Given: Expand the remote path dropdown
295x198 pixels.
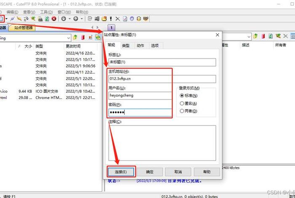Looking at the screenshot, I should 249,37.
